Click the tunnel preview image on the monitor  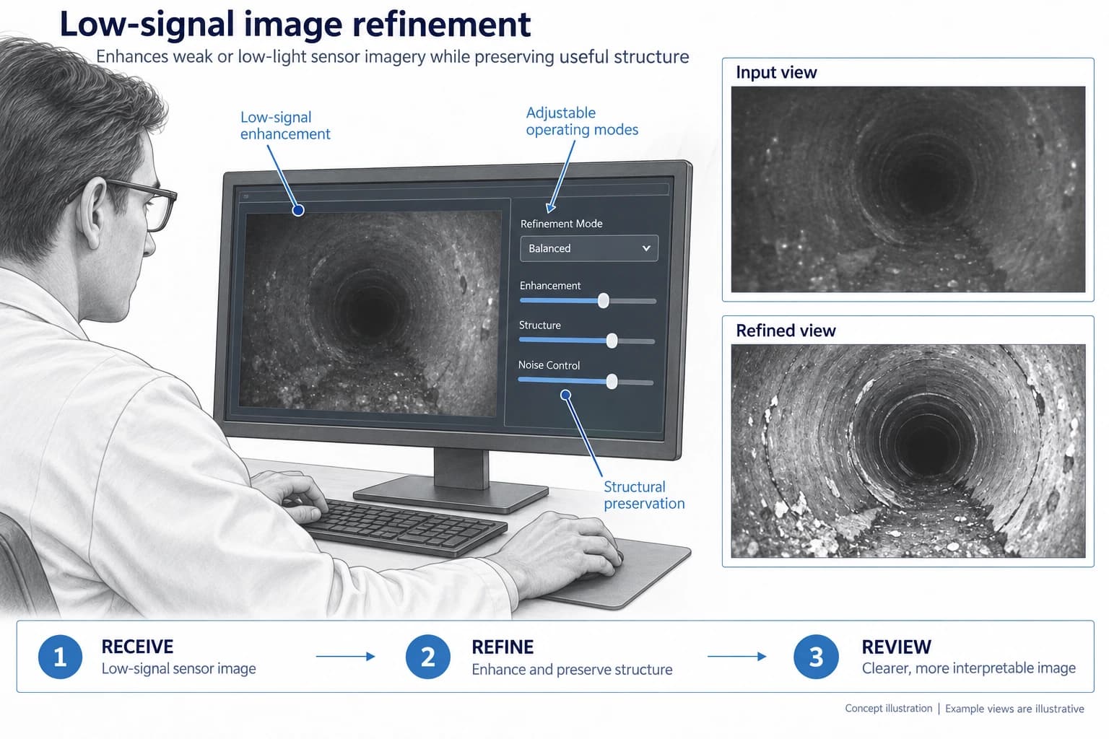click(371, 312)
